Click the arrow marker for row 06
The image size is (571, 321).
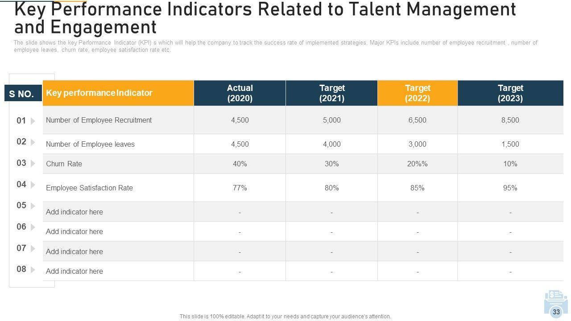point(33,227)
